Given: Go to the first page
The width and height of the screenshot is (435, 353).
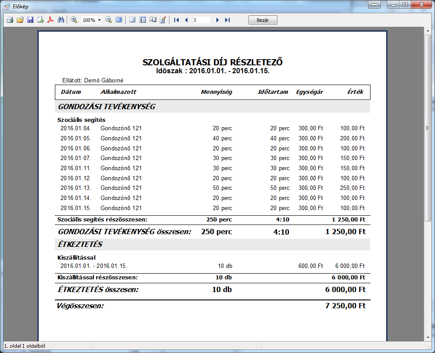Looking at the screenshot, I should (x=176, y=20).
